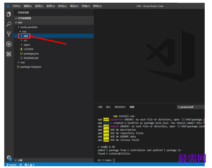This screenshot has width=212, height=168.
Task: Open the 查看(V) menu
Action: [50, 6]
